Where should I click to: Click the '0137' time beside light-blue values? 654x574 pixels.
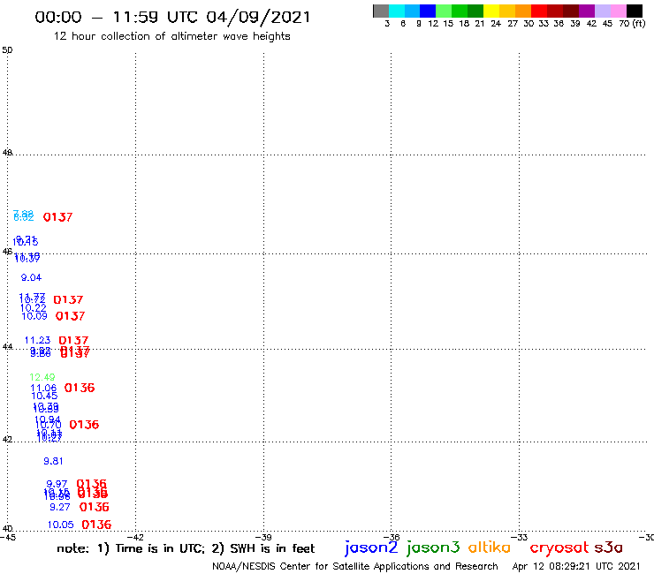click(58, 217)
